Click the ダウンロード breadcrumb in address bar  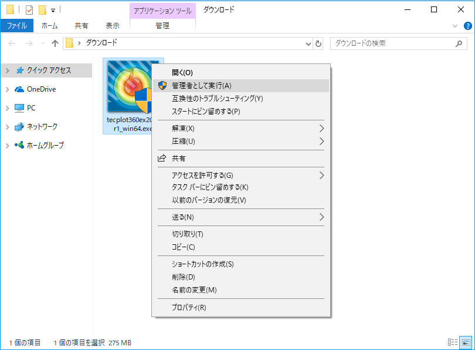pos(101,43)
